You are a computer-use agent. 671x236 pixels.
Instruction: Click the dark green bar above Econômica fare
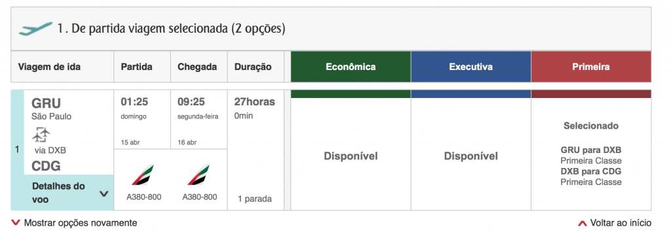[x=351, y=94]
